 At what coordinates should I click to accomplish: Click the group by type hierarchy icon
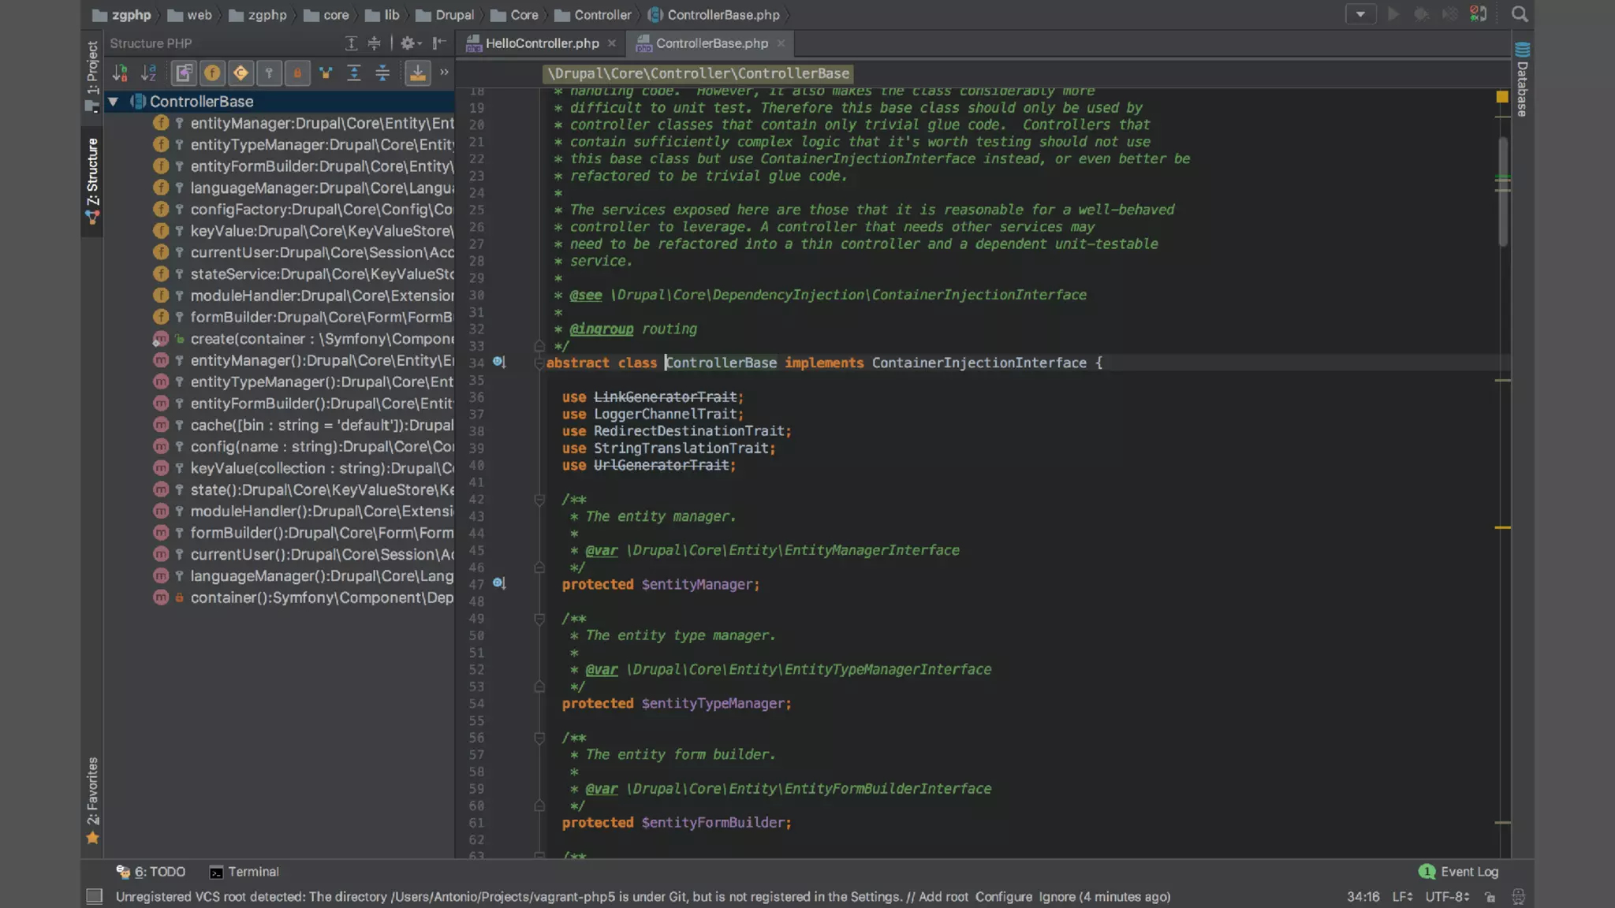(x=326, y=73)
